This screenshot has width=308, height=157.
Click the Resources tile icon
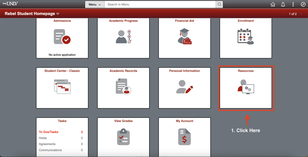(x=246, y=87)
